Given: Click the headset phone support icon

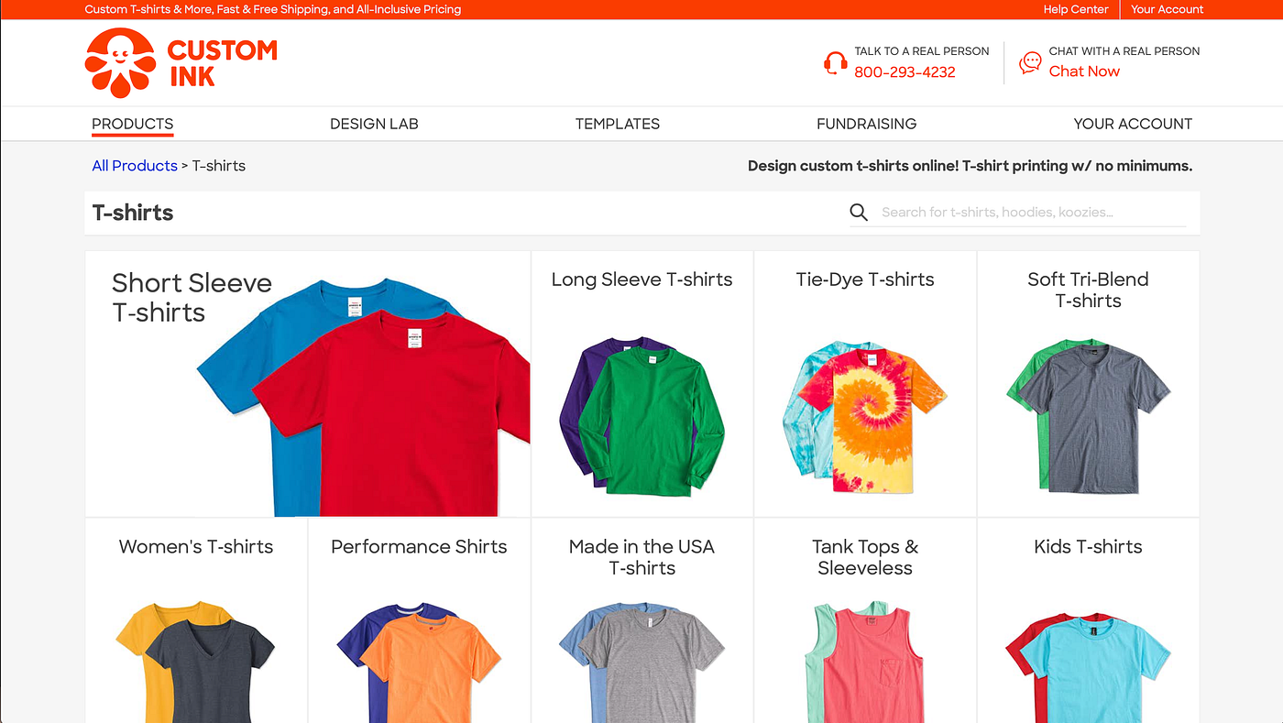Looking at the screenshot, I should [835, 62].
